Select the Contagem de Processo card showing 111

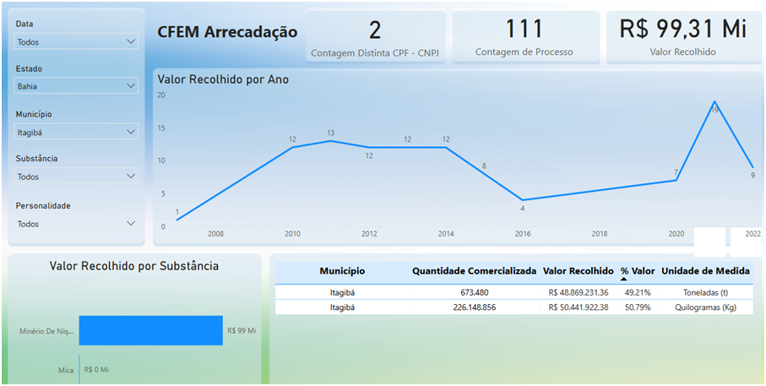coord(524,37)
